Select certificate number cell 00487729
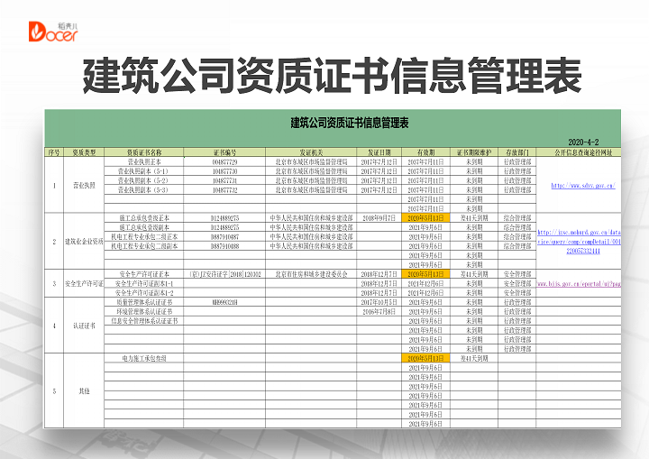 pos(224,161)
